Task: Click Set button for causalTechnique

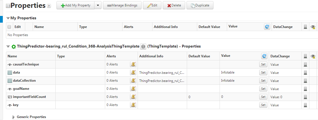Action: pyautogui.click(x=263, y=64)
